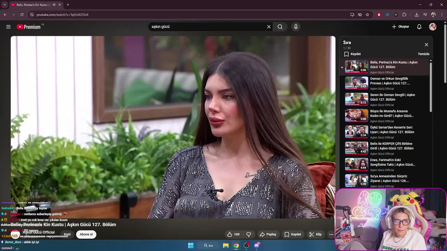Start voice search with microphone
Image resolution: width=447 pixels, height=251 pixels.
(296, 27)
